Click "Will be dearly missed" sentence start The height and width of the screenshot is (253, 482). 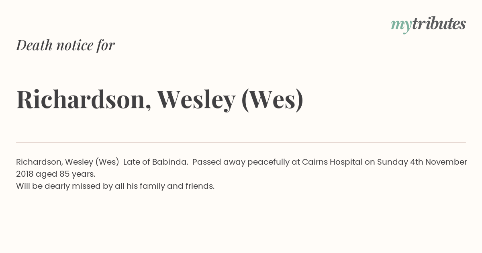pos(56,186)
